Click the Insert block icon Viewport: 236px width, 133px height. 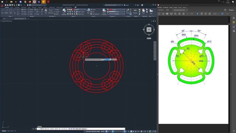pos(88,11)
